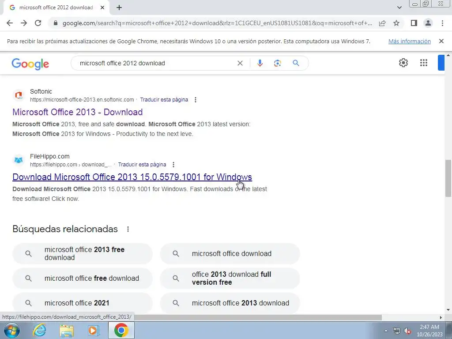Translate the FileHippo result page
Image resolution: width=452 pixels, height=339 pixels.
click(x=142, y=165)
